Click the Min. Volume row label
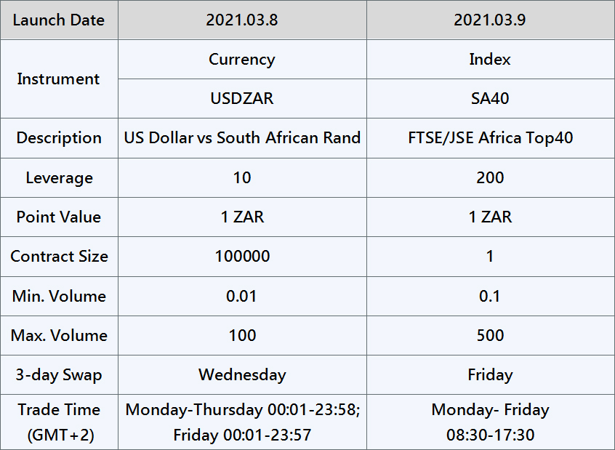Viewport: 615px width, 450px height. 59,296
